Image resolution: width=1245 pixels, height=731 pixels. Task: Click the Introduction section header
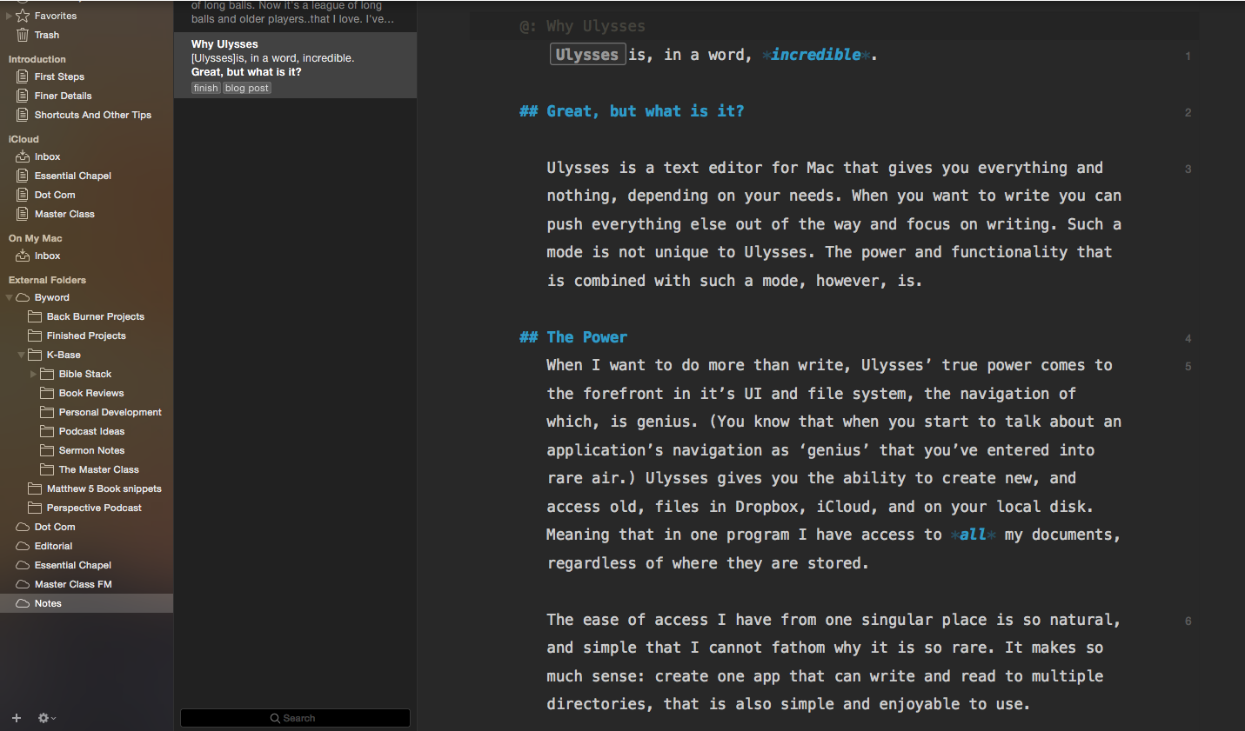(x=37, y=59)
